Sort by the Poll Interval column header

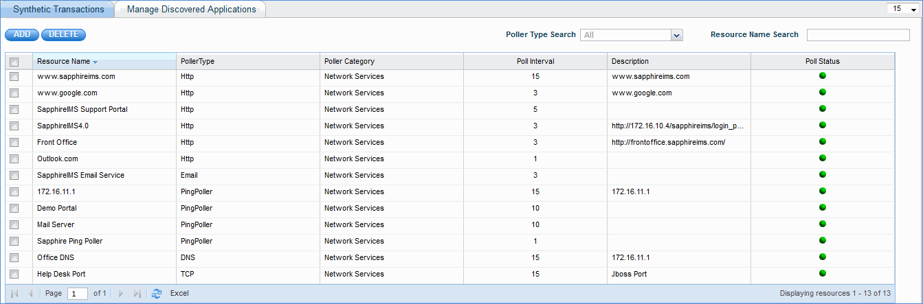pos(535,62)
